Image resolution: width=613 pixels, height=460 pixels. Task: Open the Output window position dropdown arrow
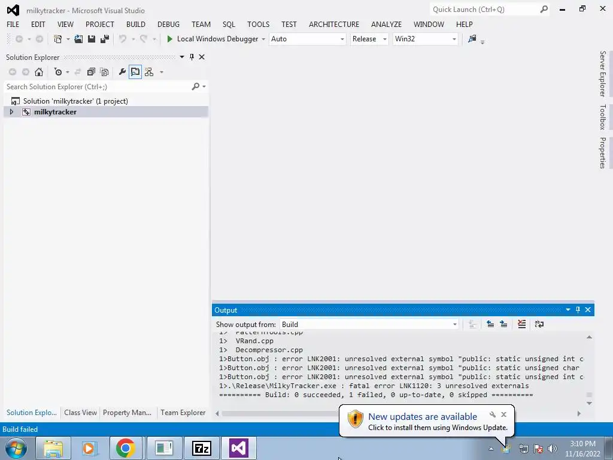pyautogui.click(x=568, y=310)
